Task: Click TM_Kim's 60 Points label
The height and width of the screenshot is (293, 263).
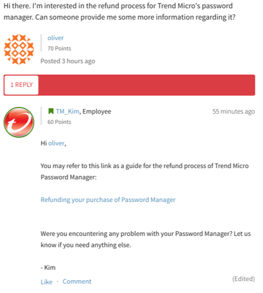Action: pos(59,122)
